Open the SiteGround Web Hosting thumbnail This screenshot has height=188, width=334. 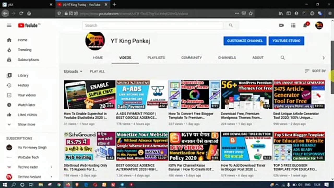(x=90, y=146)
